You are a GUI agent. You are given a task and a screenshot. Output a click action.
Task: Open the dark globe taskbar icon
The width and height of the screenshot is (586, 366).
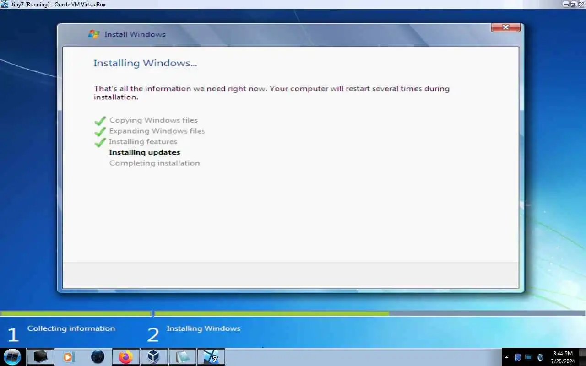(x=98, y=357)
